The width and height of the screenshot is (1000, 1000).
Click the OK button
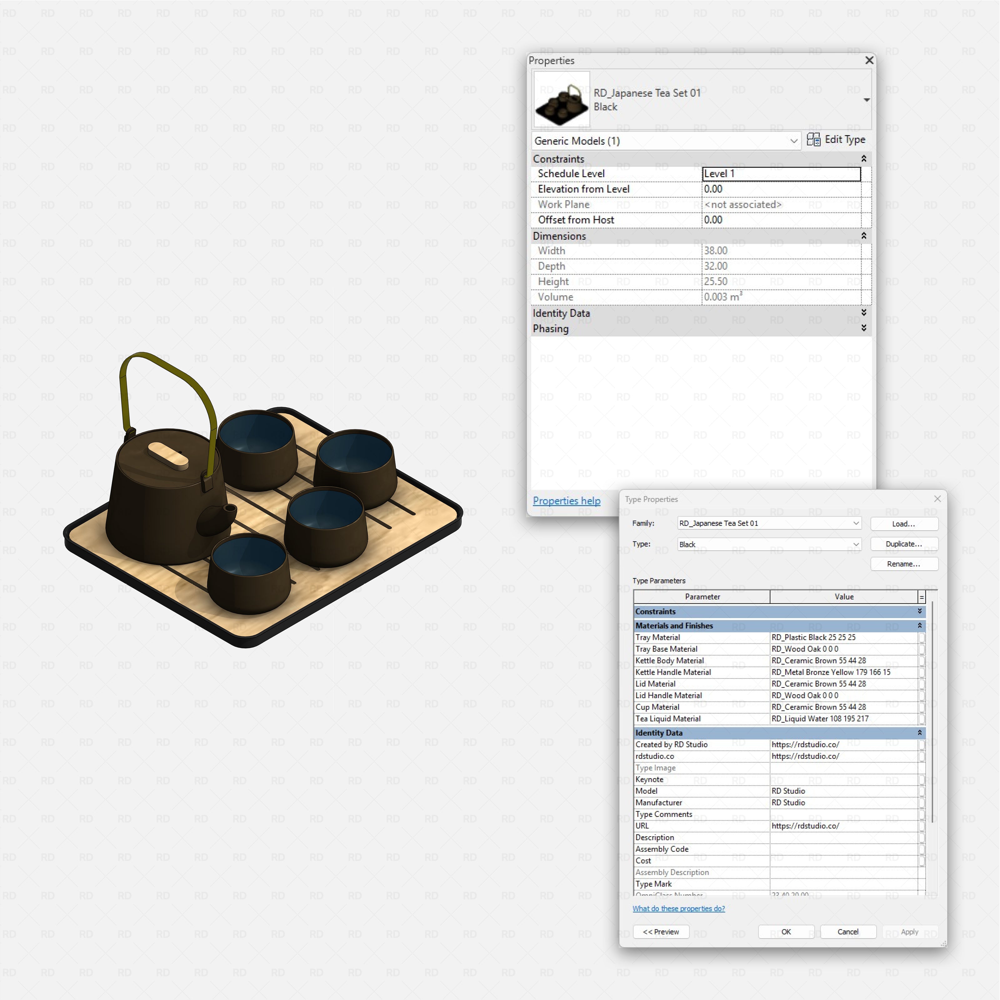coord(786,932)
